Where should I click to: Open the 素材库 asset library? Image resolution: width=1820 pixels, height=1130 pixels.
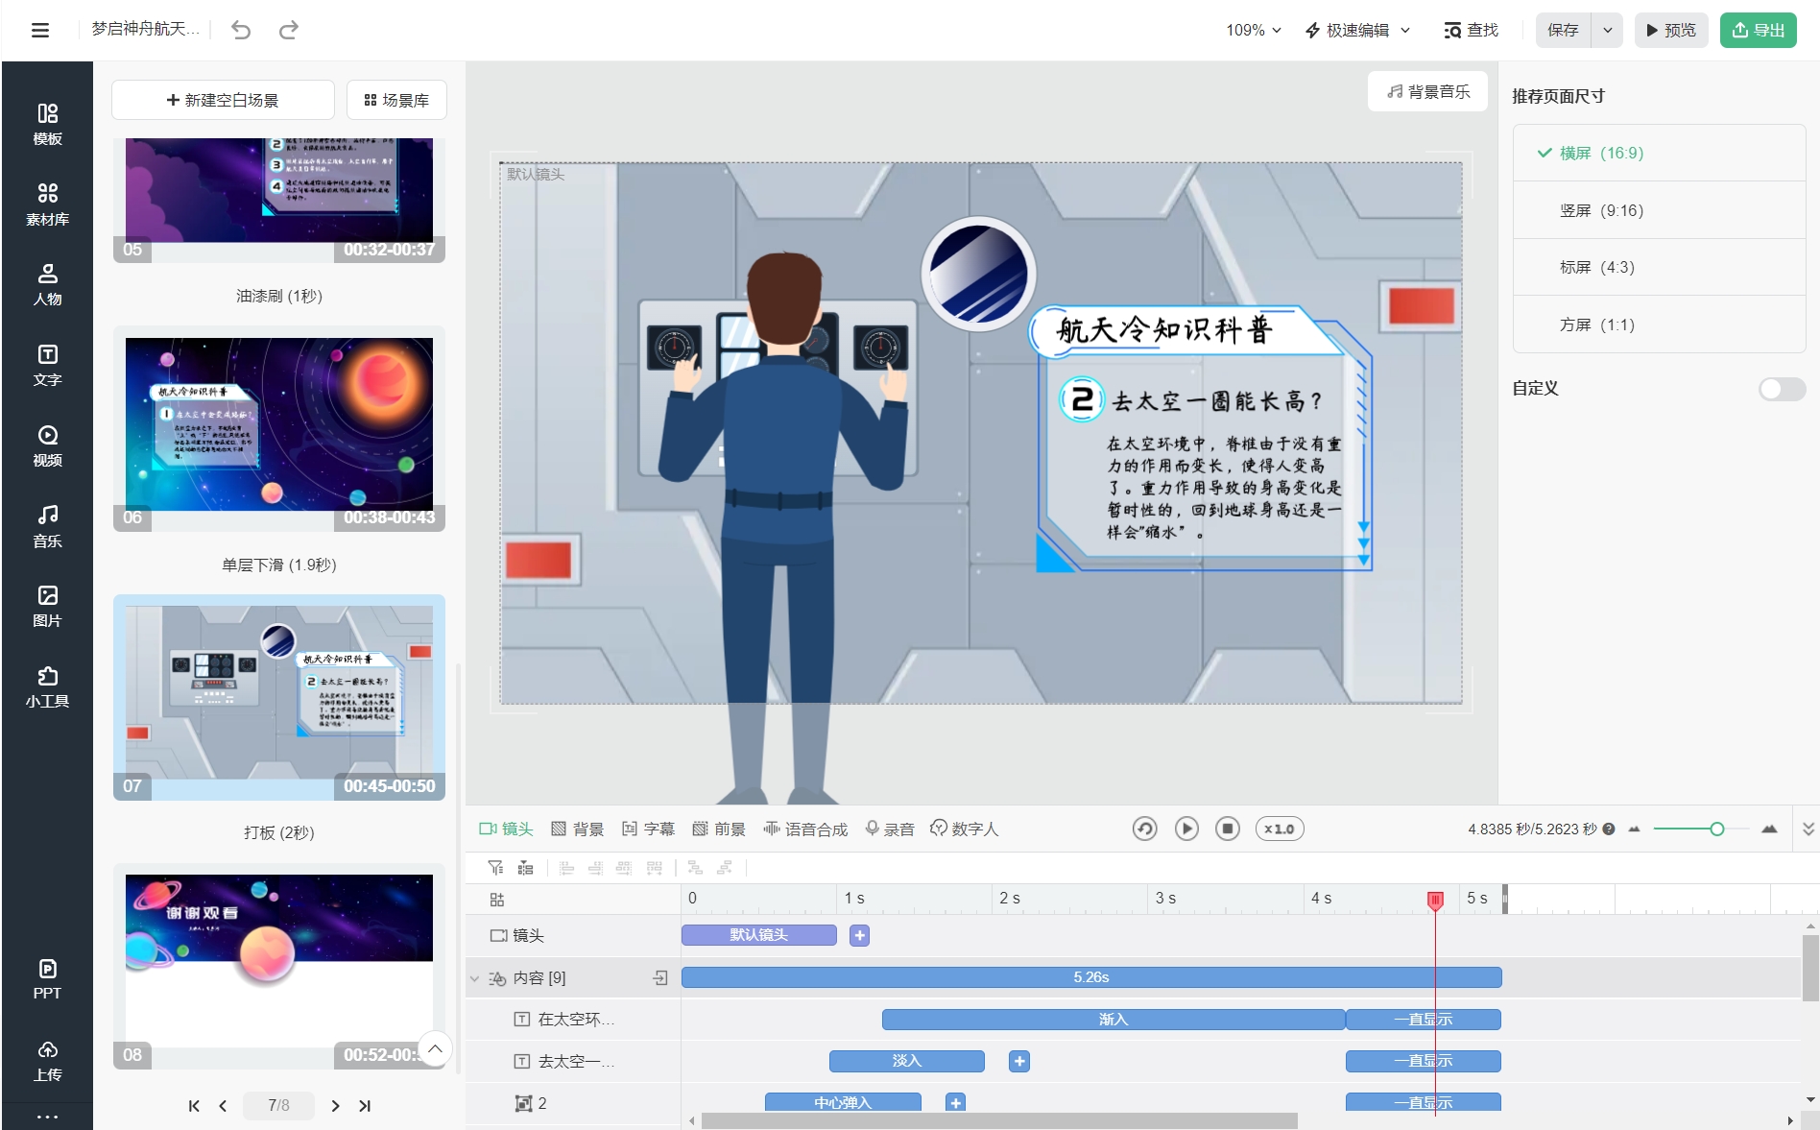(47, 204)
